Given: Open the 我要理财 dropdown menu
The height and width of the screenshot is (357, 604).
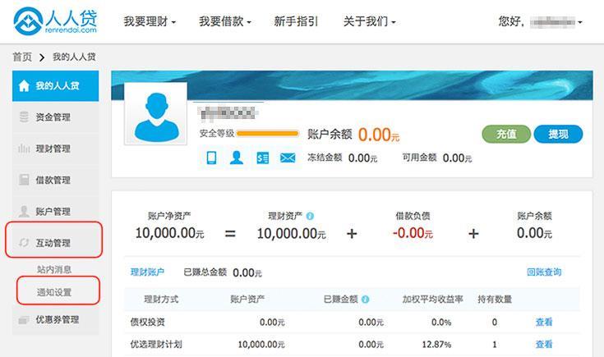Looking at the screenshot, I should pos(150,21).
